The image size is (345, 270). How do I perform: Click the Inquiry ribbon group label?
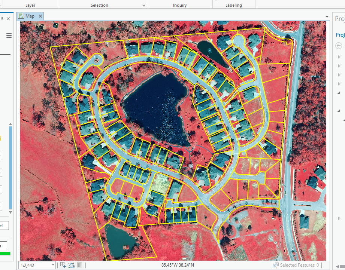(x=180, y=5)
